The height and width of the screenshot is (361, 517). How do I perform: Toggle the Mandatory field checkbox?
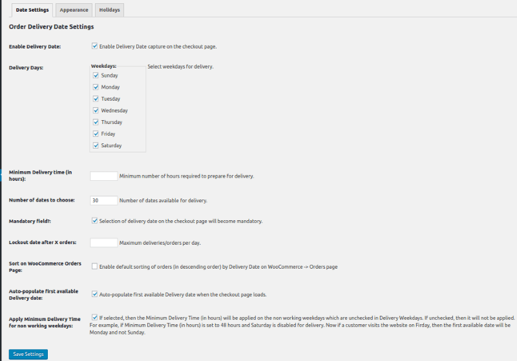[x=94, y=221]
